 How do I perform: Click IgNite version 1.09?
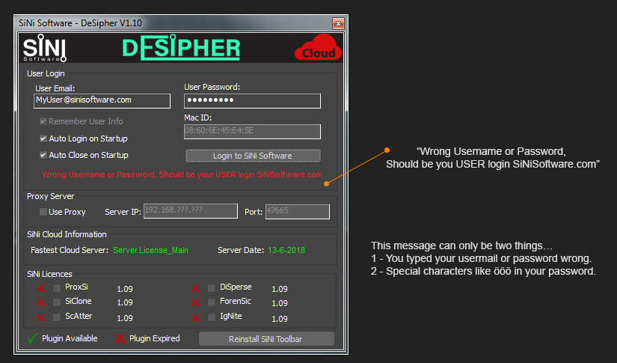point(280,319)
